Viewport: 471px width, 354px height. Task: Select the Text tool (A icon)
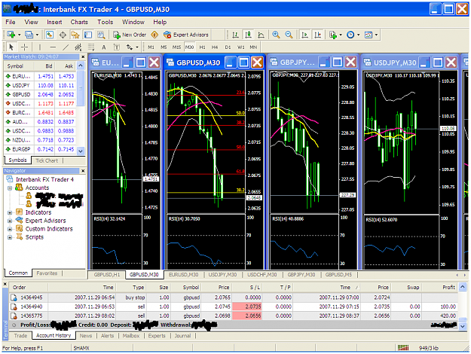tap(104, 47)
